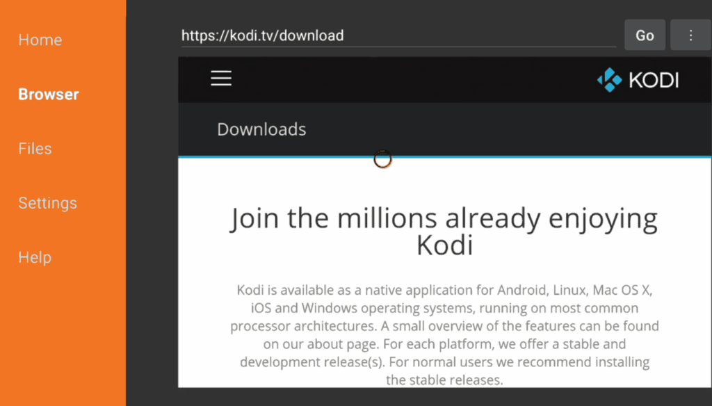Open the Home section in sidebar
The image size is (712, 406).
(x=40, y=40)
